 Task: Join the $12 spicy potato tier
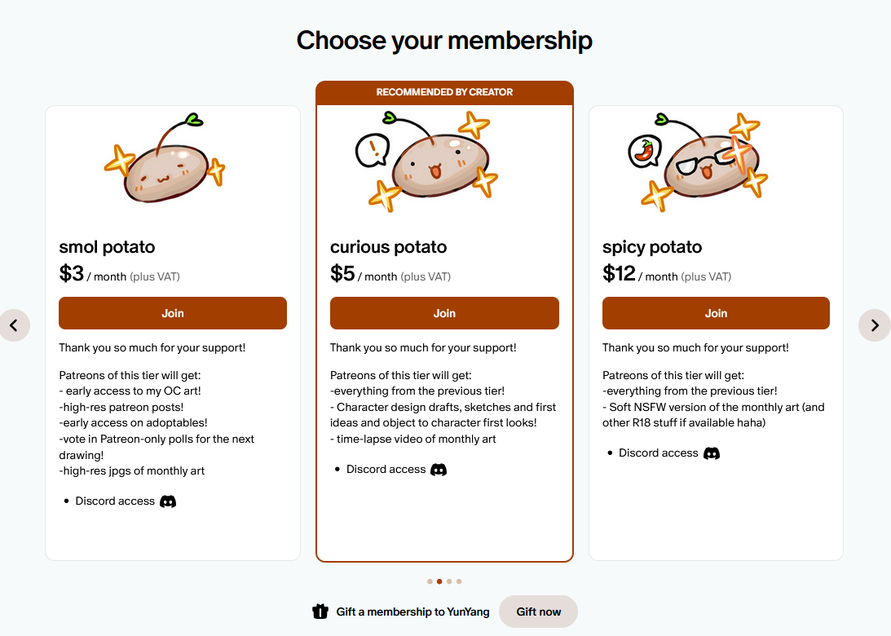coord(716,313)
